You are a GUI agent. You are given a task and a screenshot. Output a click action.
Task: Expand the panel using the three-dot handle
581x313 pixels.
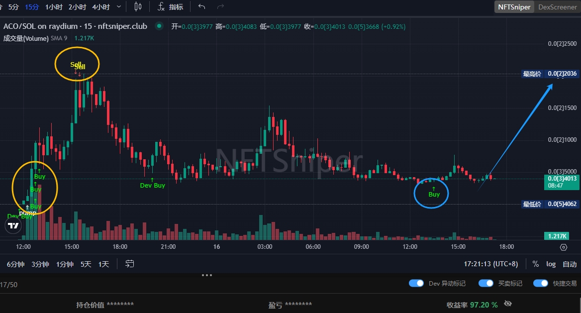click(207, 275)
